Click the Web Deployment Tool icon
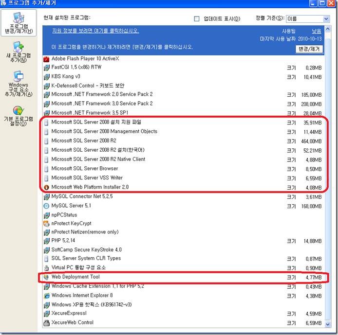Screen dimensions: 338x335 pos(46,277)
